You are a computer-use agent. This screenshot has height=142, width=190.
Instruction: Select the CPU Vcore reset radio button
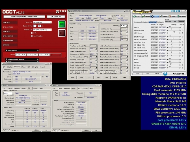[183, 33]
